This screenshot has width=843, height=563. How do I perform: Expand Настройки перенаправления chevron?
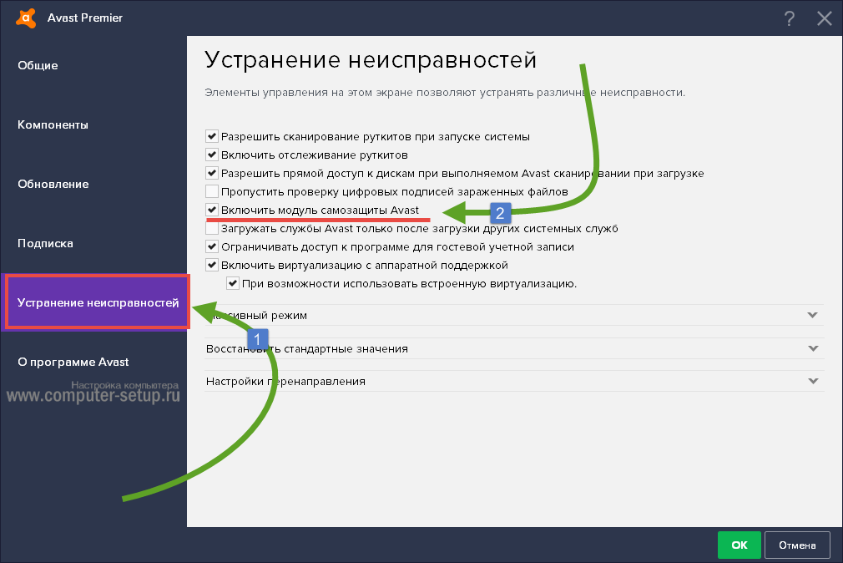point(812,381)
